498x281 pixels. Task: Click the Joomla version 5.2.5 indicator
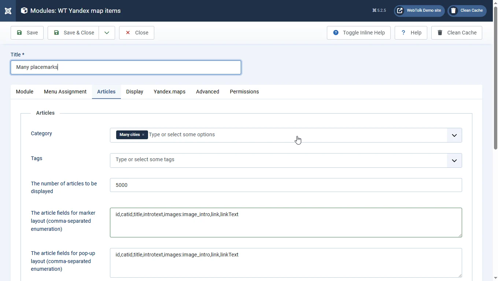point(379,11)
